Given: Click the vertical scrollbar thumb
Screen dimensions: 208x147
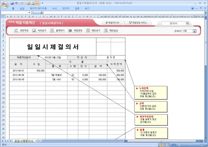Looking at the screenshot, I should point(206,42).
